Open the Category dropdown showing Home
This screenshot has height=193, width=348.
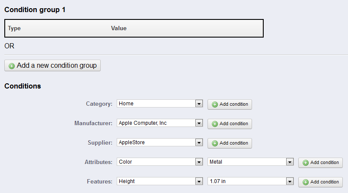[x=160, y=104]
